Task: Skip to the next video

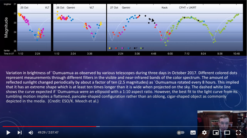Action: tap(20, 133)
